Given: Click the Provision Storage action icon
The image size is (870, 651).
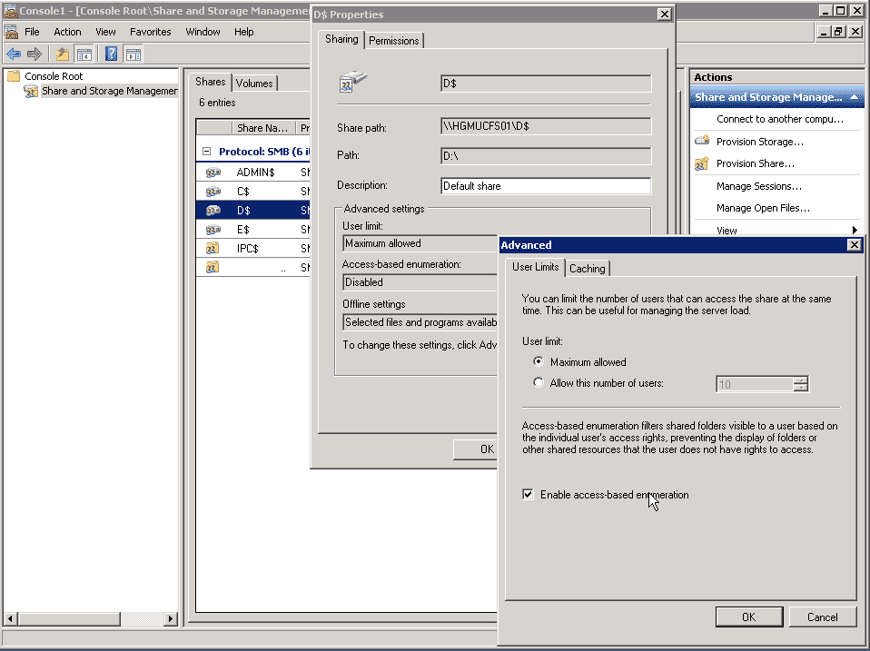Looking at the screenshot, I should (702, 141).
